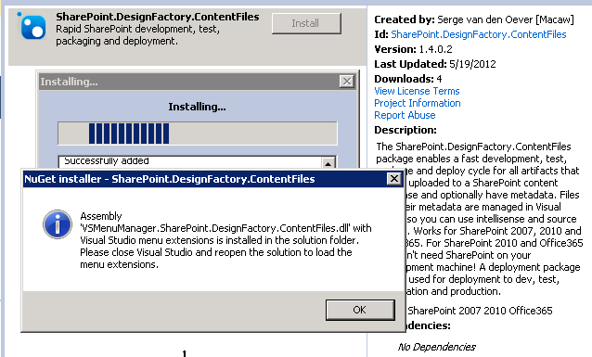Click the installing progress bar
Image resolution: width=592 pixels, height=357 pixels.
pos(198,134)
